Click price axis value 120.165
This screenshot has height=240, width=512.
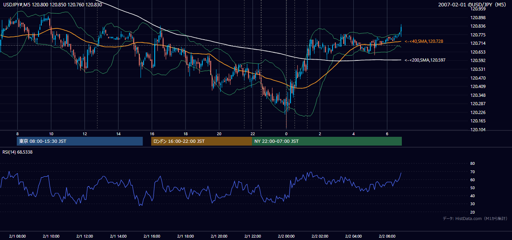478,121
